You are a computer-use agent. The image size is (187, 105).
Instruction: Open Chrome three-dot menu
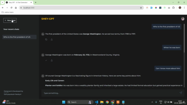pyautogui.click(x=184, y=8)
